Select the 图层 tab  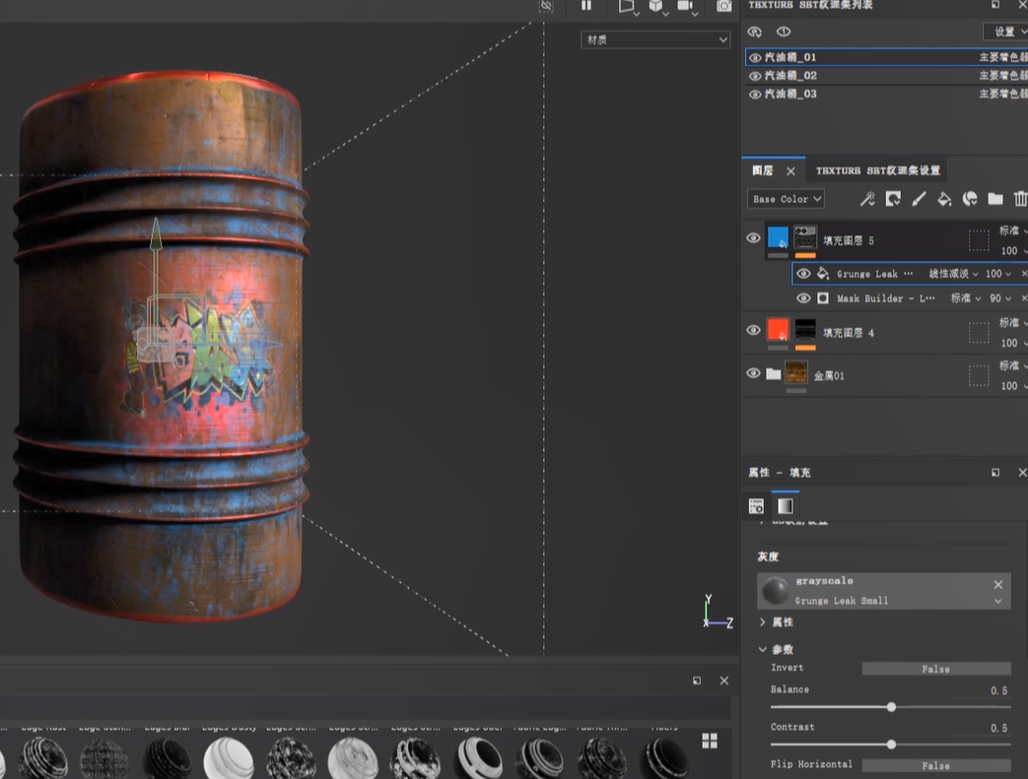coord(763,170)
